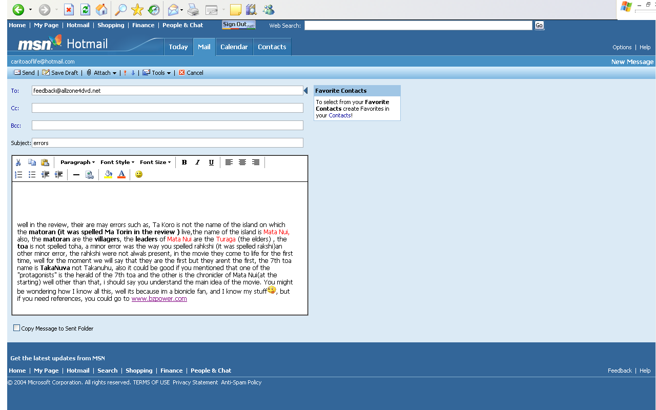Click the browser Mail envelope icon
Screen dimensions: 656x410
pos(173,10)
